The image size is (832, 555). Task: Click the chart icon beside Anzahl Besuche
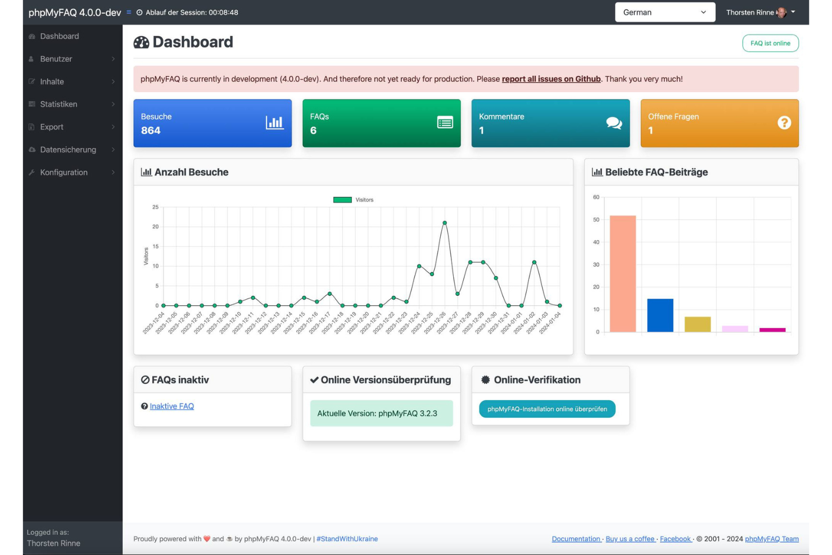pos(146,172)
